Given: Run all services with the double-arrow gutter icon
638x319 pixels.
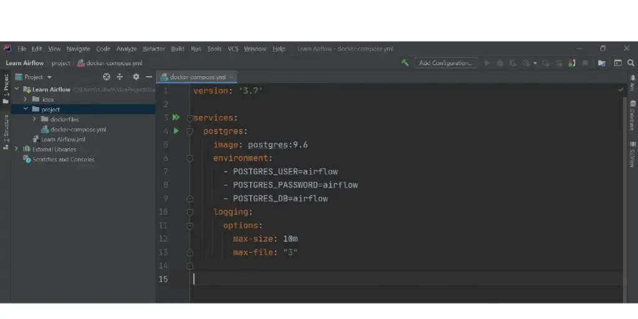Looking at the screenshot, I should [x=176, y=117].
